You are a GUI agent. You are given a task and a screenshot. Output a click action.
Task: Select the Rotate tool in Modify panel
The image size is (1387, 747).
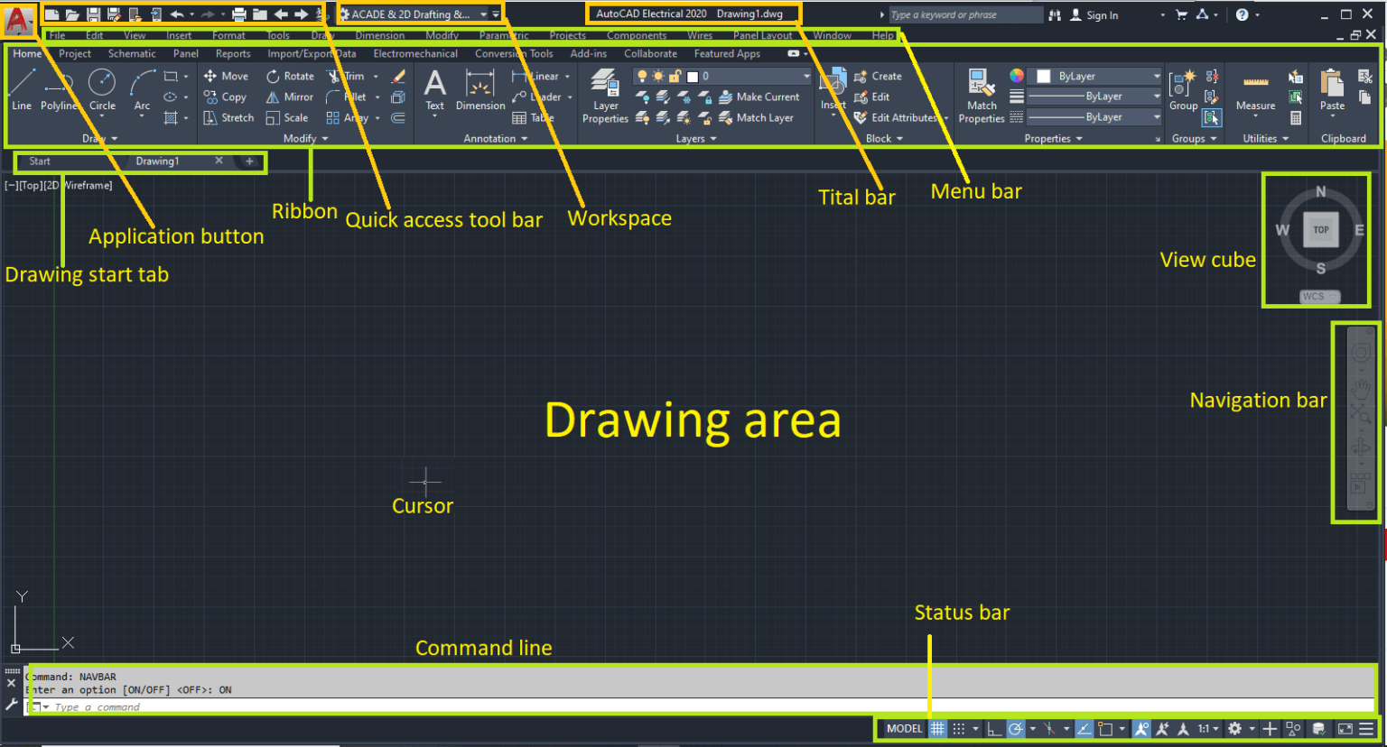tap(290, 76)
